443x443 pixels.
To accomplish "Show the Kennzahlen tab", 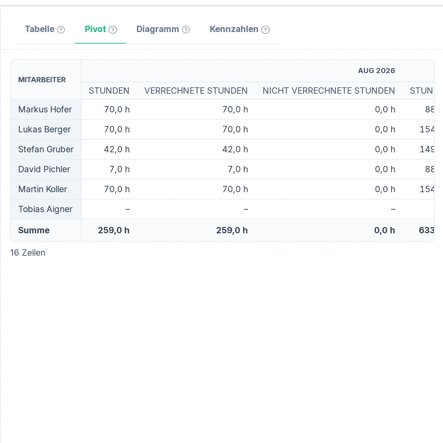I will (234, 29).
